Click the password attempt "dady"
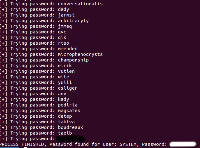The width and height of the screenshot is (200, 148). [63, 9]
